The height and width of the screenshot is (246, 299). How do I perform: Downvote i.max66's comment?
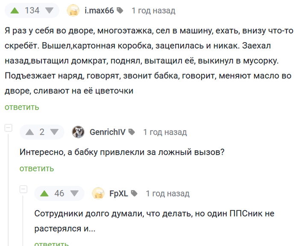tap(50, 11)
